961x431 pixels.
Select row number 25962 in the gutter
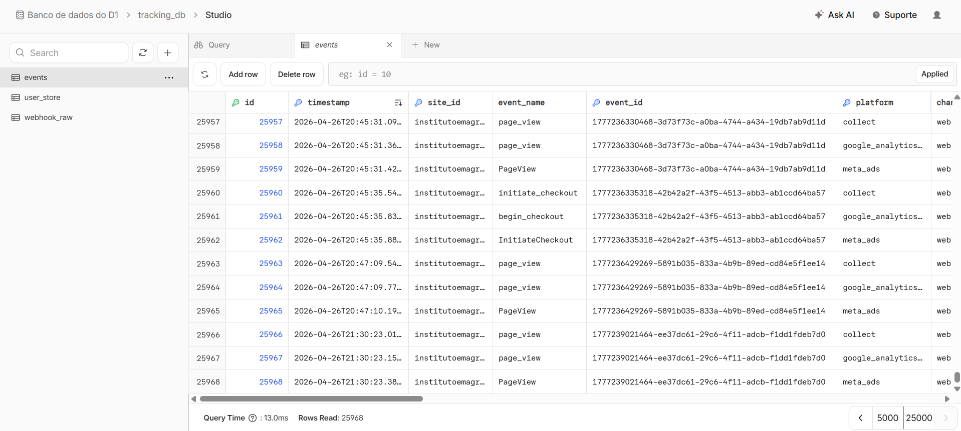point(207,240)
